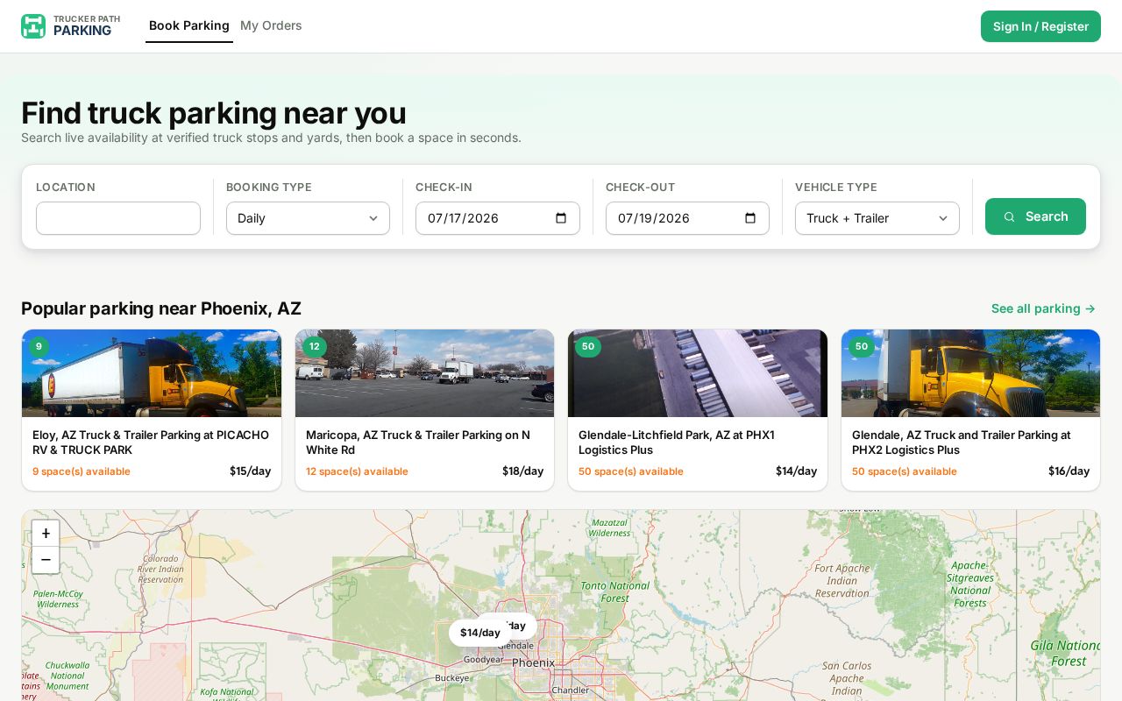Viewport: 1122px width, 701px height.
Task: Click the Phoenix label on the map
Action: click(533, 662)
